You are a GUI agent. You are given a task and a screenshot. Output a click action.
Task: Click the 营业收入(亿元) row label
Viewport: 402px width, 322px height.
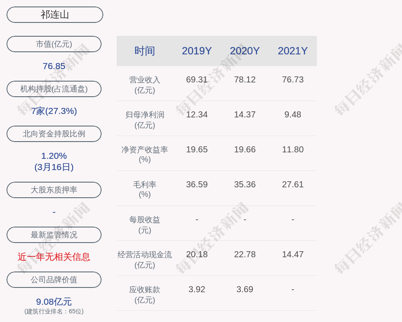click(145, 85)
